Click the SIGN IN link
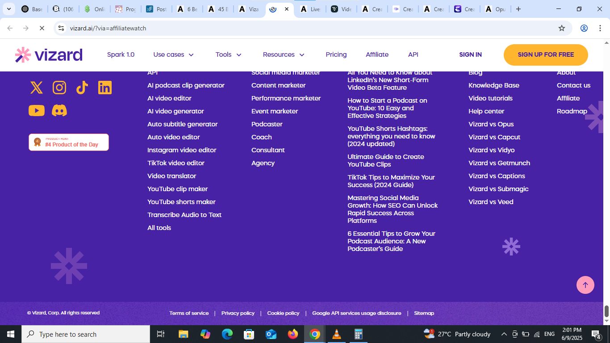Image resolution: width=610 pixels, height=343 pixels. [470, 54]
